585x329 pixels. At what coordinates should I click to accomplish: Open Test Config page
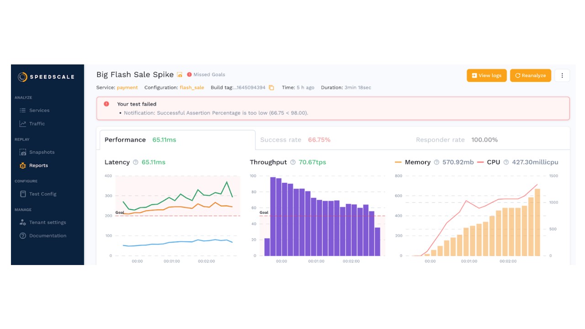(x=43, y=194)
